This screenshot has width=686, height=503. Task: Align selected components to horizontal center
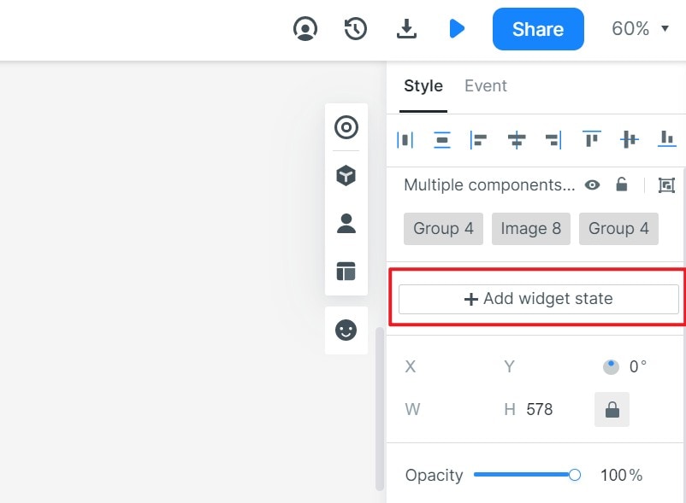point(516,140)
